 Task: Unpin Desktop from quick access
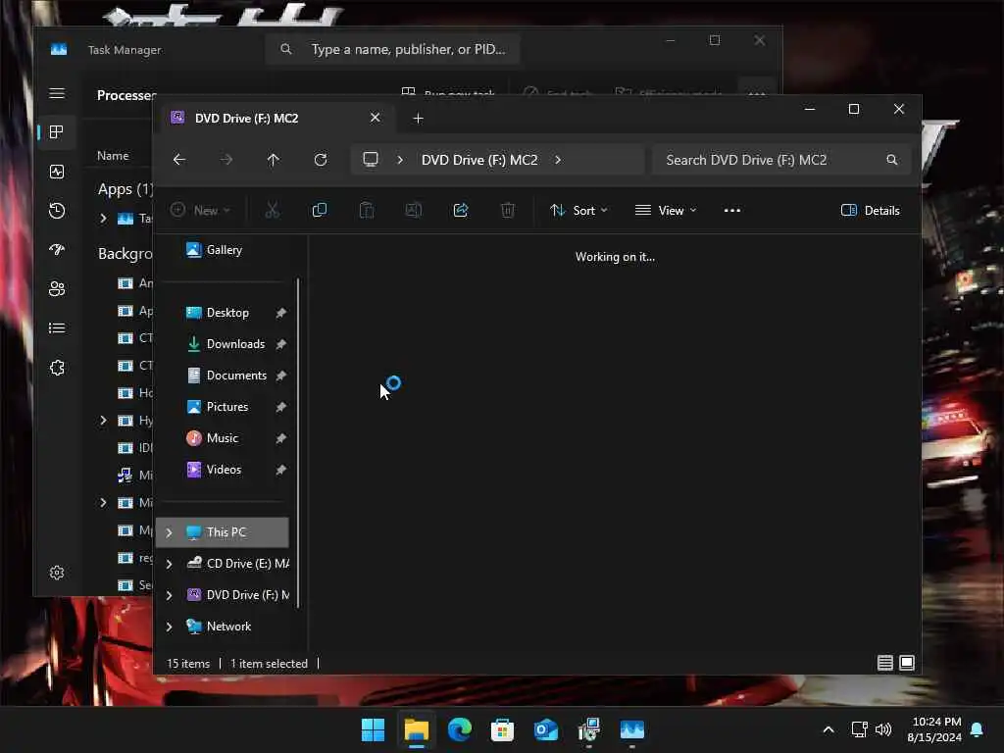point(280,313)
